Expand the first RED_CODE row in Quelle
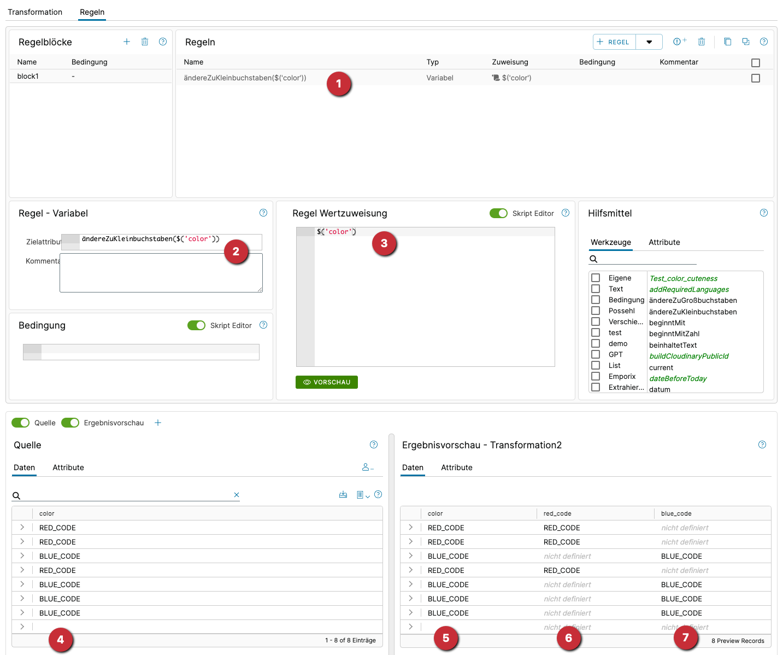The image size is (783, 655). coord(22,528)
